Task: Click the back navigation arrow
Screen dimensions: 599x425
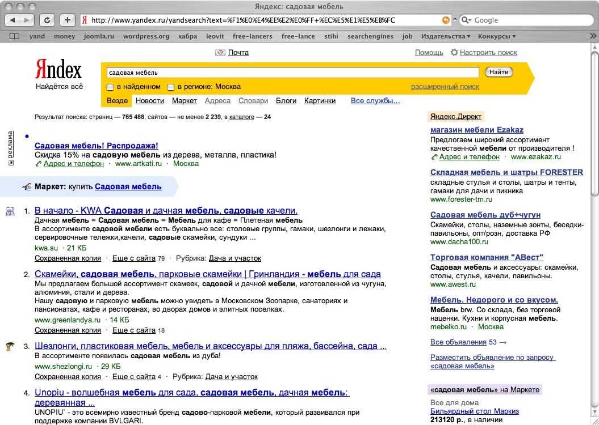Action: [x=14, y=20]
